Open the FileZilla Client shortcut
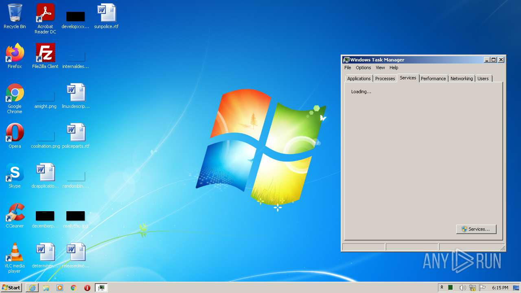The image size is (521, 293). point(45,56)
